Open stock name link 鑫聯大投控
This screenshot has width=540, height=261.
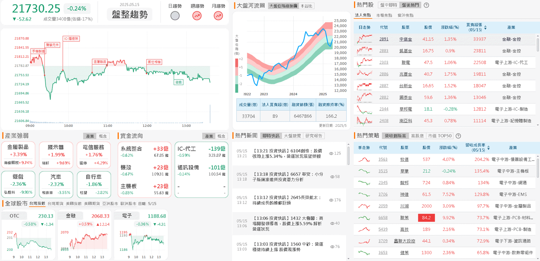[405, 241]
